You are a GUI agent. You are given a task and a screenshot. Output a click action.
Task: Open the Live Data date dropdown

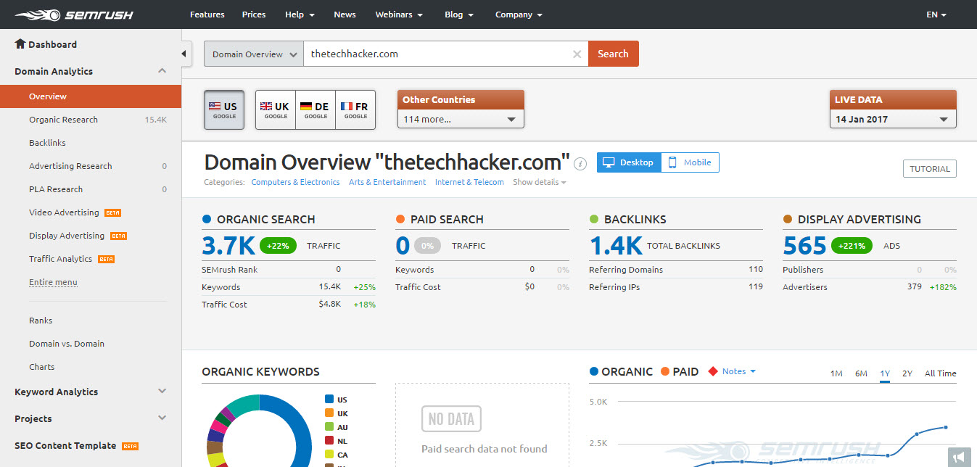pyautogui.click(x=892, y=117)
